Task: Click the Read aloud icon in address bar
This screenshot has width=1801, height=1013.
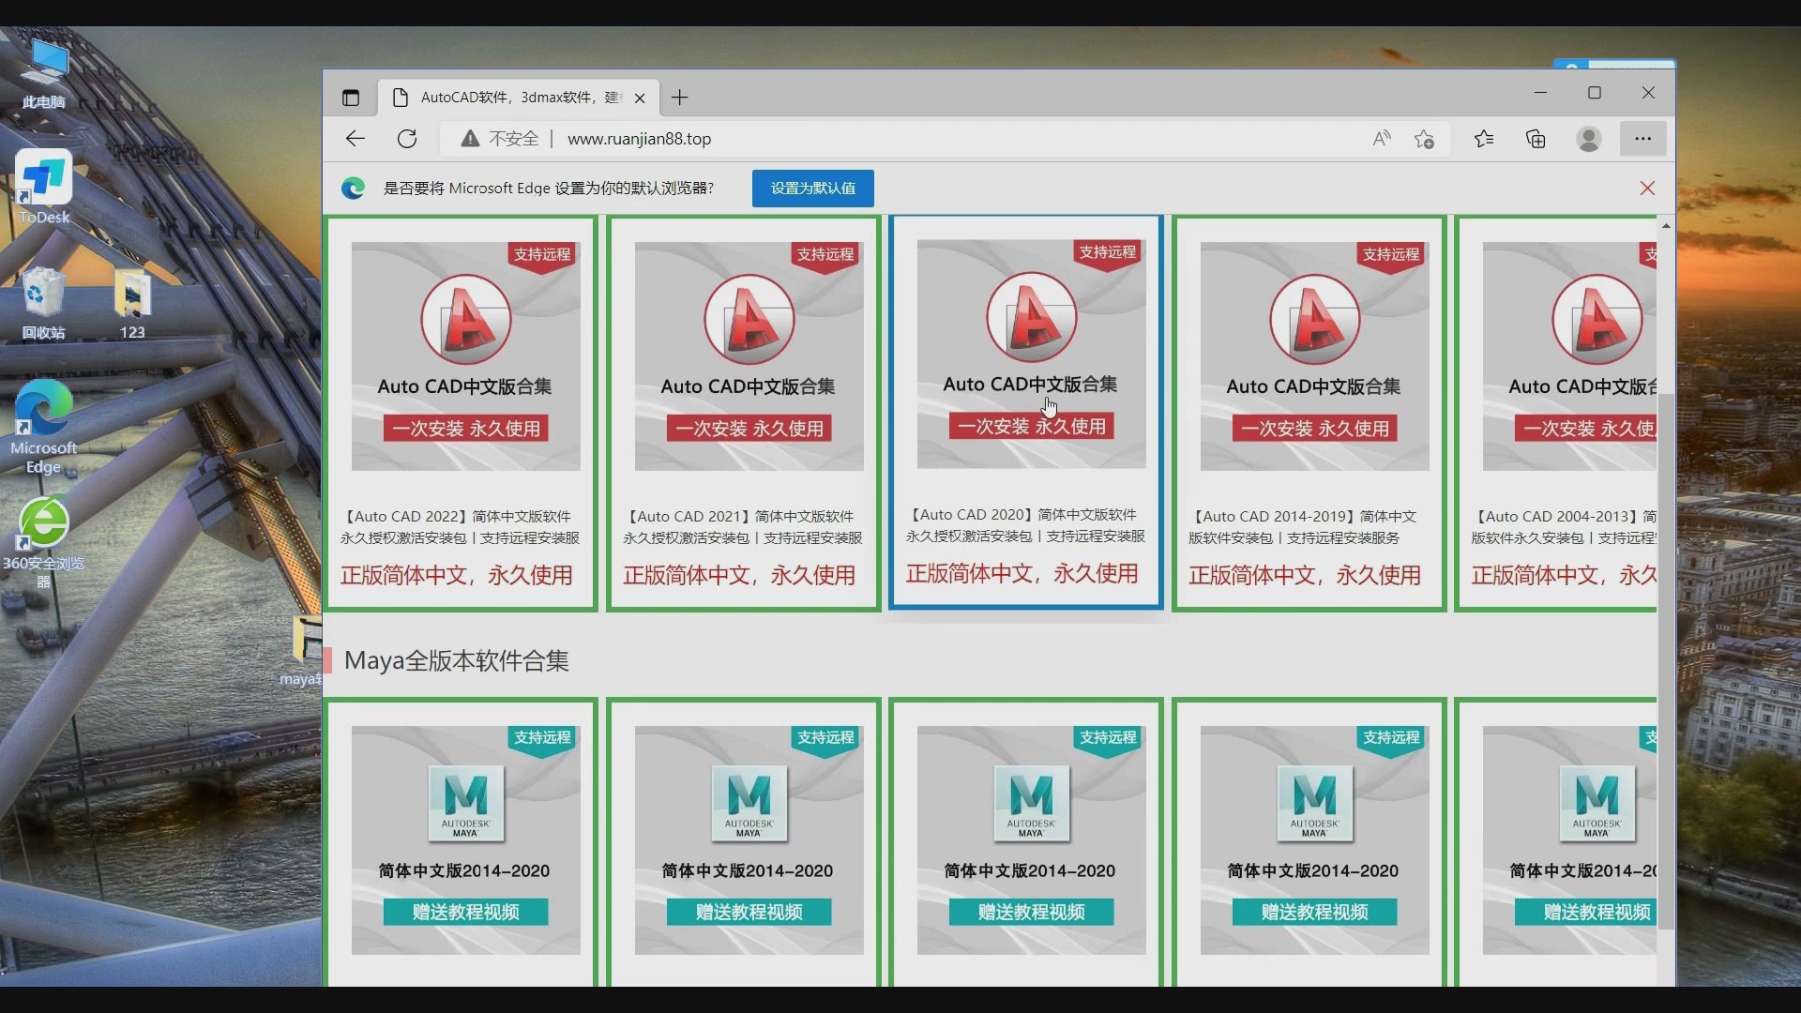Action: tap(1381, 138)
